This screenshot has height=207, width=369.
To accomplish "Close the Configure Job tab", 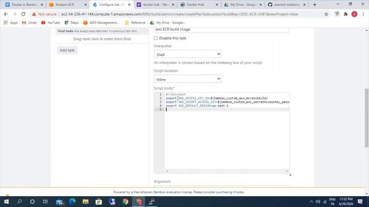I will (129, 5).
